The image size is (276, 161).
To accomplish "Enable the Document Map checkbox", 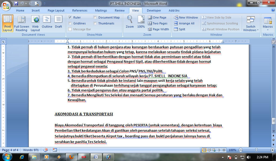I will pos(95,17).
